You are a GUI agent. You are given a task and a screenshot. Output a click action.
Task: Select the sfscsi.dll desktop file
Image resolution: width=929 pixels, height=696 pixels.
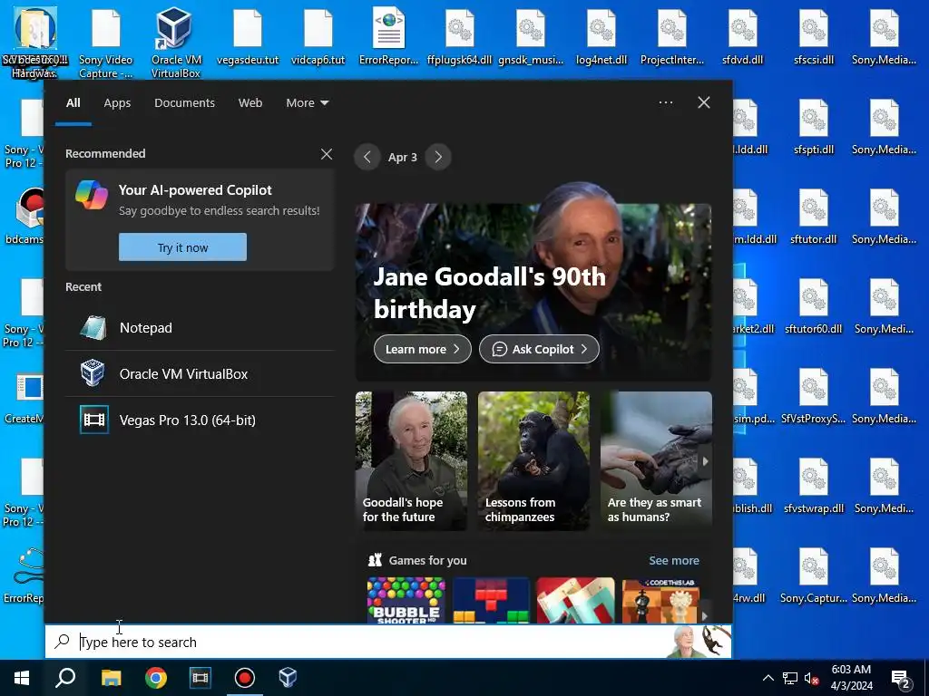(814, 36)
